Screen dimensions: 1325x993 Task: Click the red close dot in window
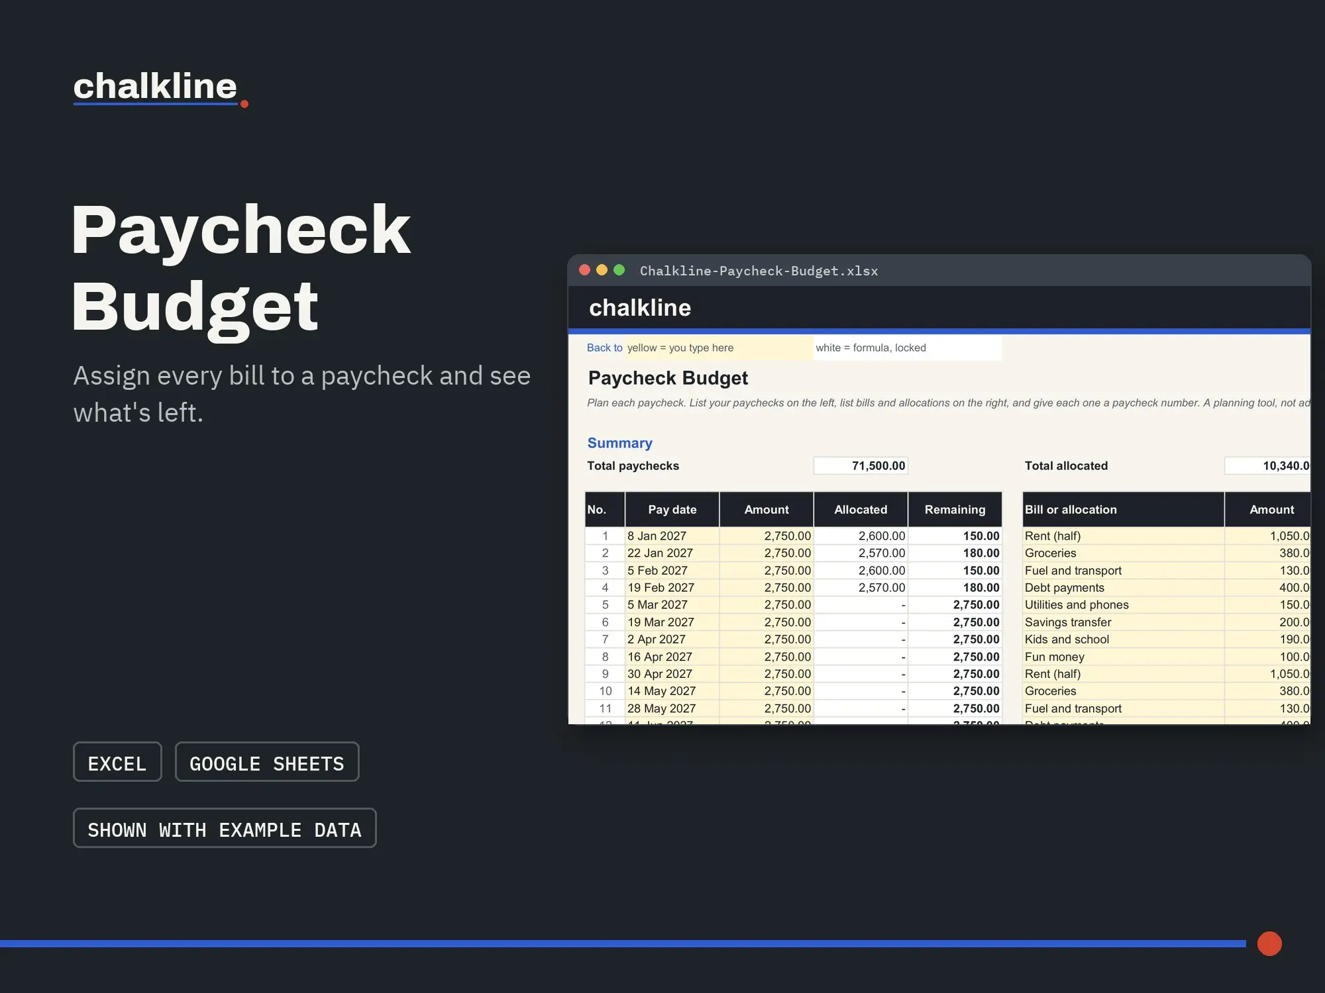coord(584,270)
